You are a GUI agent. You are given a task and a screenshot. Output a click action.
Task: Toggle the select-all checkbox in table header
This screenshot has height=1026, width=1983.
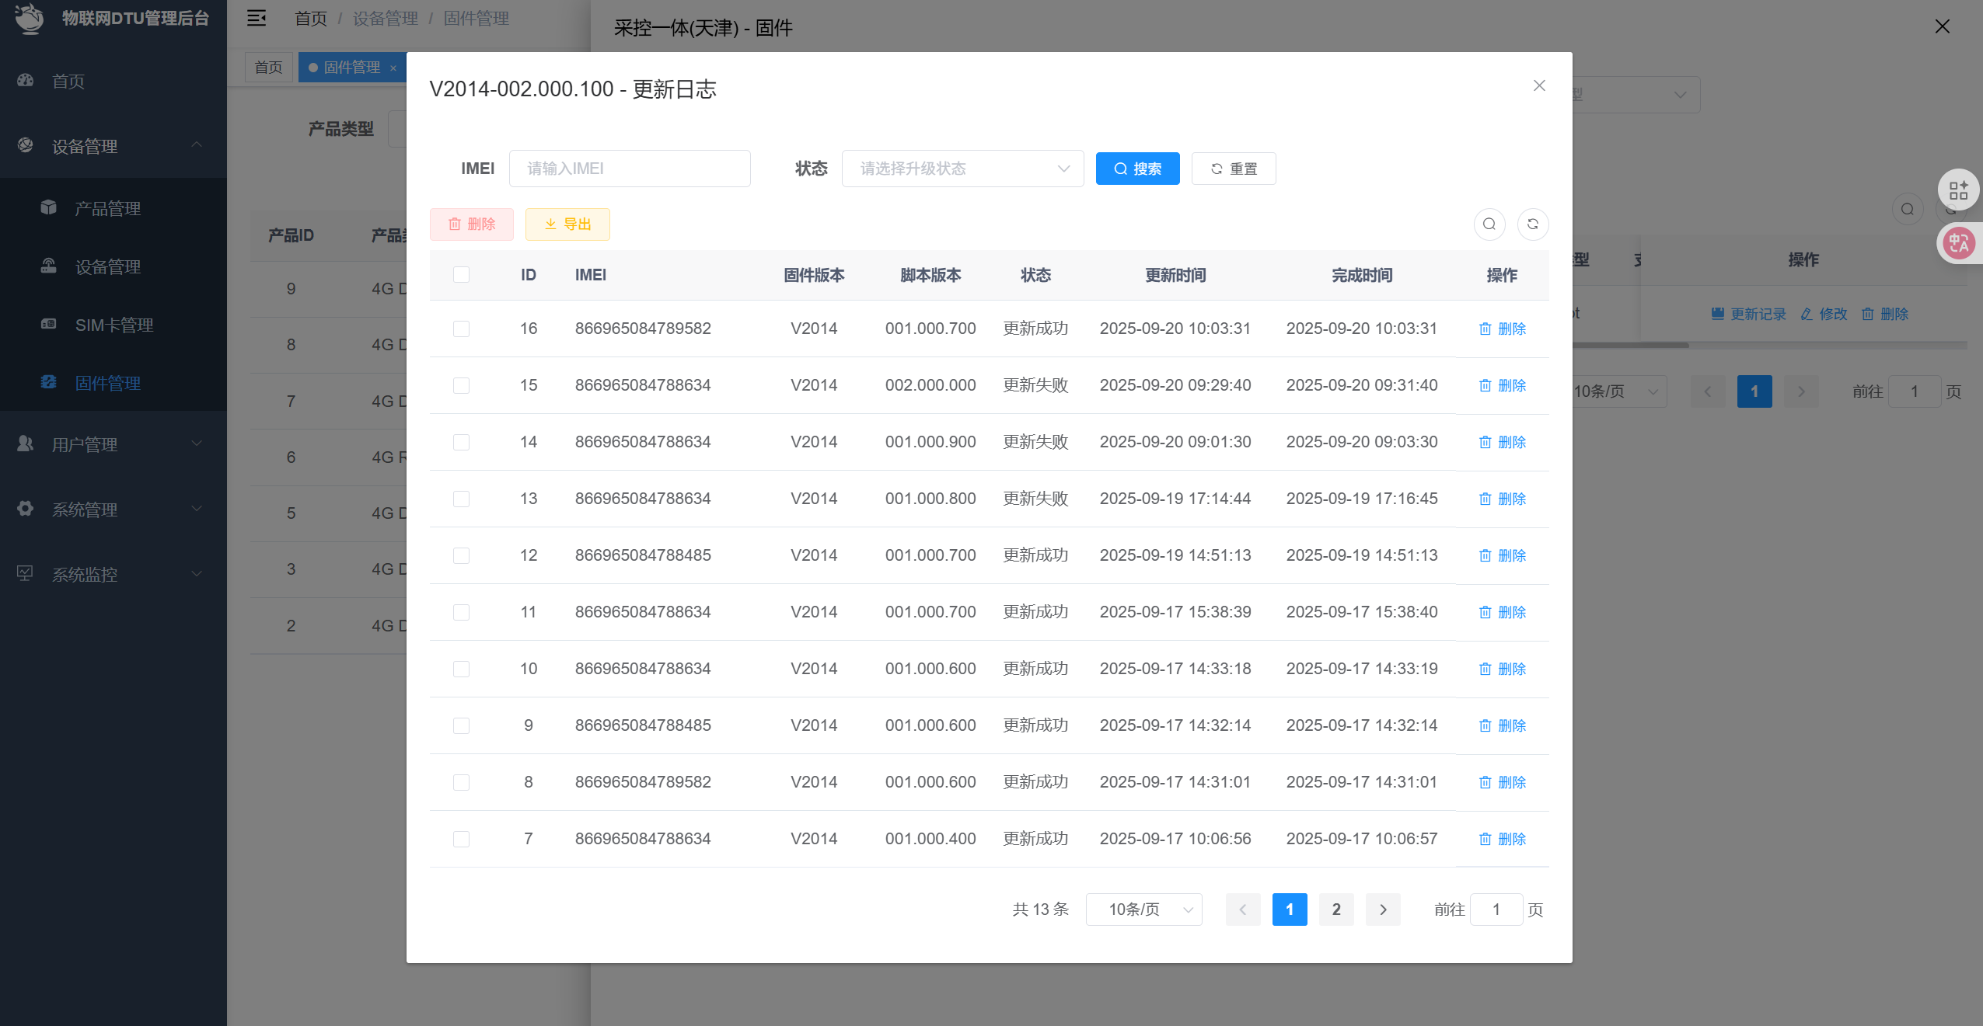pyautogui.click(x=461, y=275)
